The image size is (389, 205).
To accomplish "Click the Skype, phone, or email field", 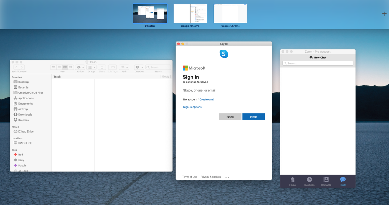I will [x=224, y=90].
